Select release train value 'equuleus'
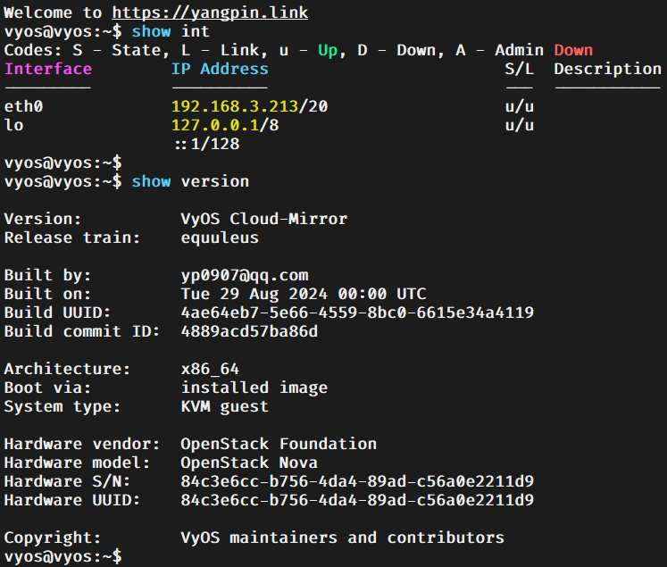Viewport: 667px width, 567px height. (220, 238)
